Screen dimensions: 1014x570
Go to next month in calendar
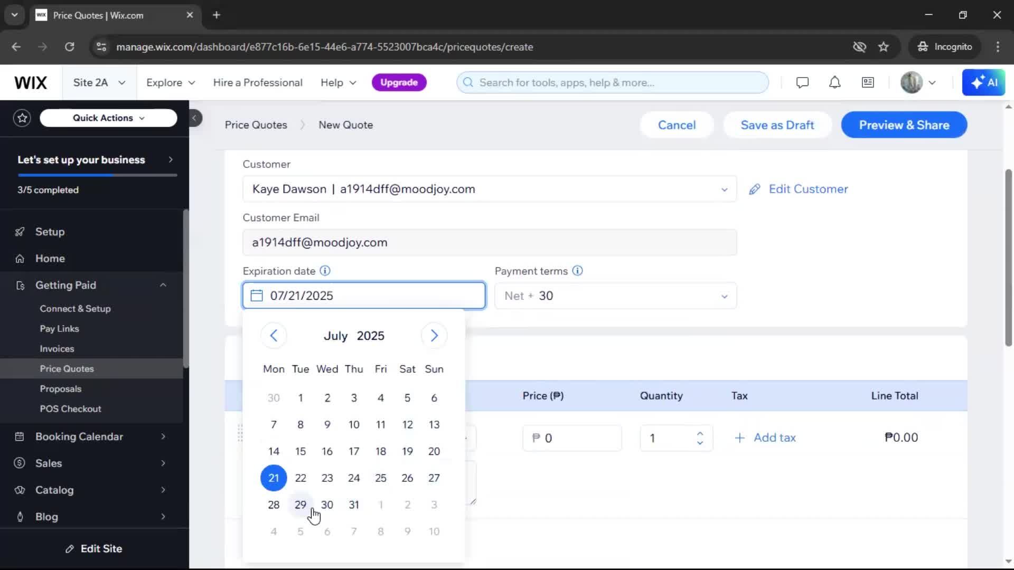click(434, 336)
